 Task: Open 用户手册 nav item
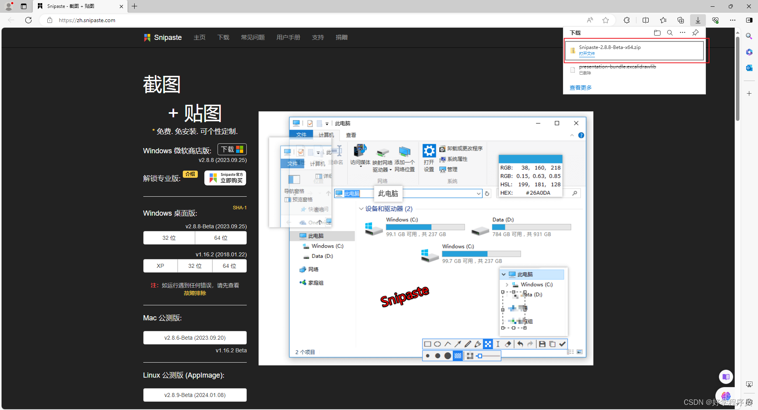pos(288,38)
